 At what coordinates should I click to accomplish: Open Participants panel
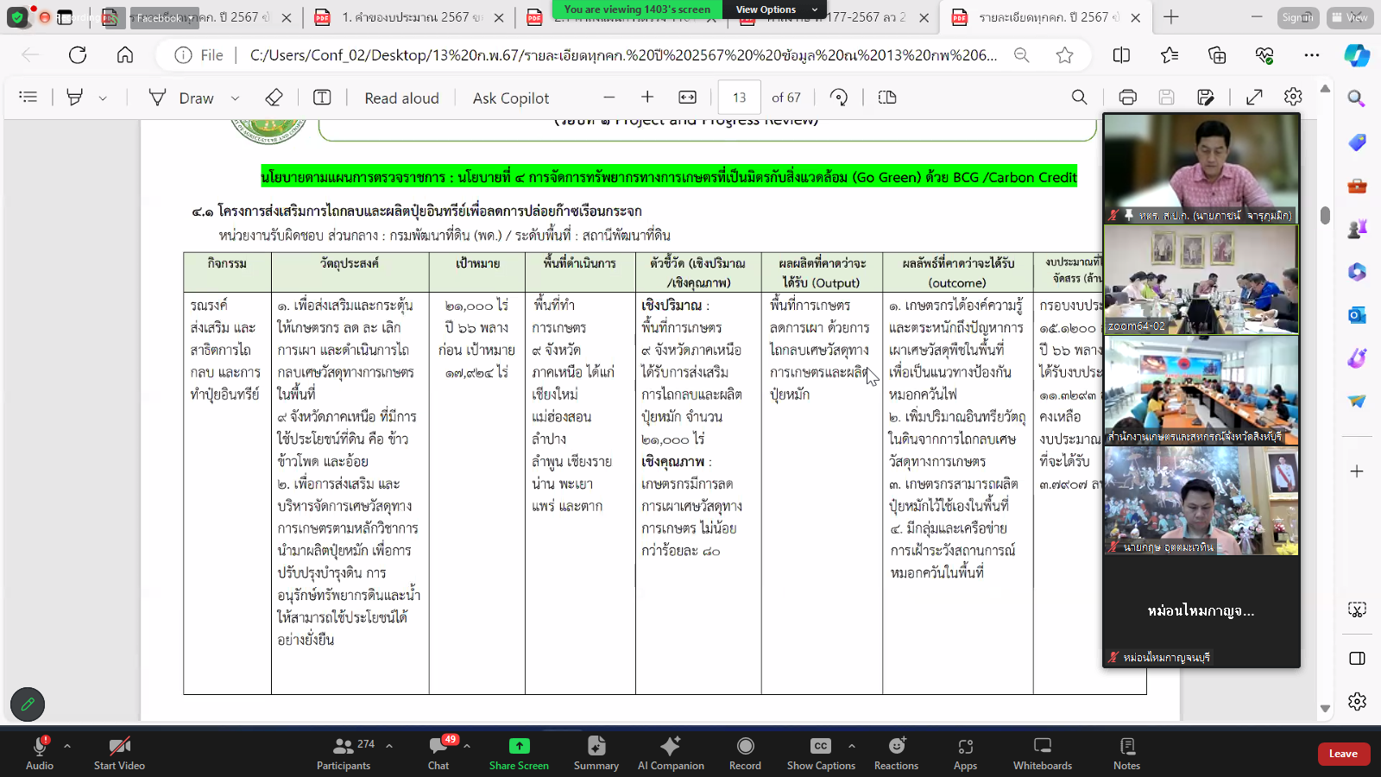click(344, 753)
